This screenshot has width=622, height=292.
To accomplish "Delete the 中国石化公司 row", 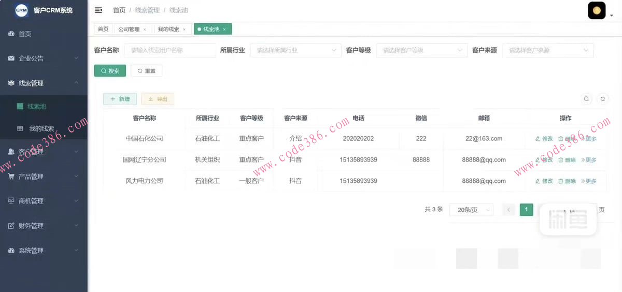I will pos(567,139).
